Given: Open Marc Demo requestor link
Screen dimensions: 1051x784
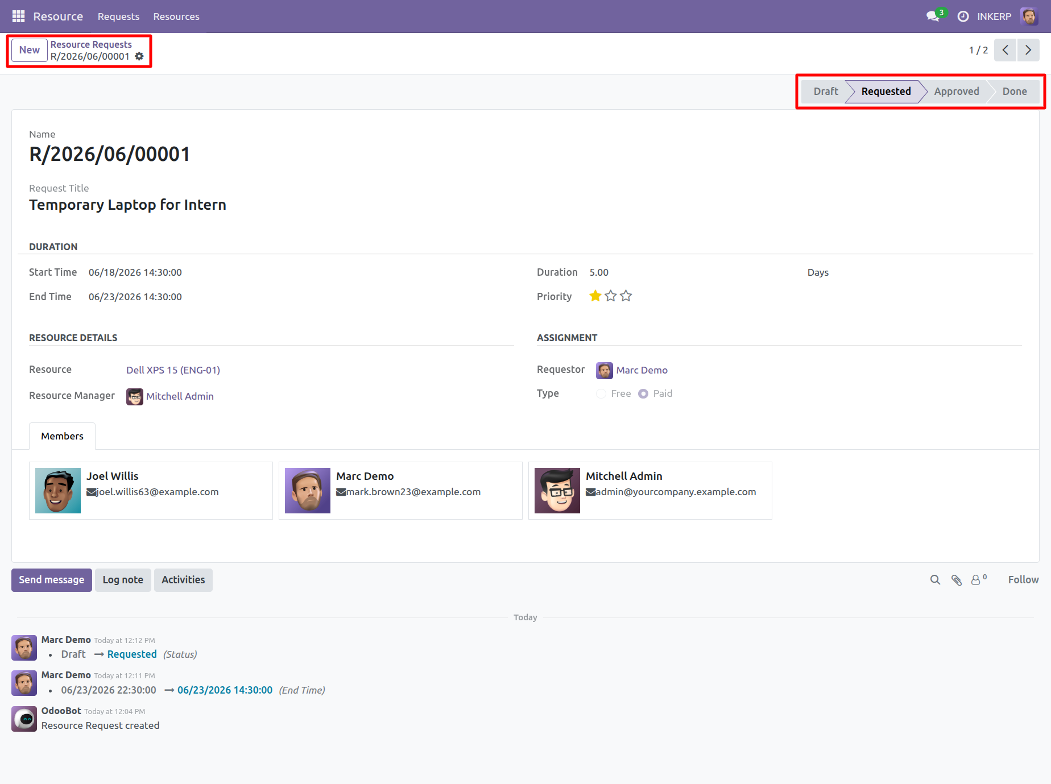Looking at the screenshot, I should coord(642,370).
